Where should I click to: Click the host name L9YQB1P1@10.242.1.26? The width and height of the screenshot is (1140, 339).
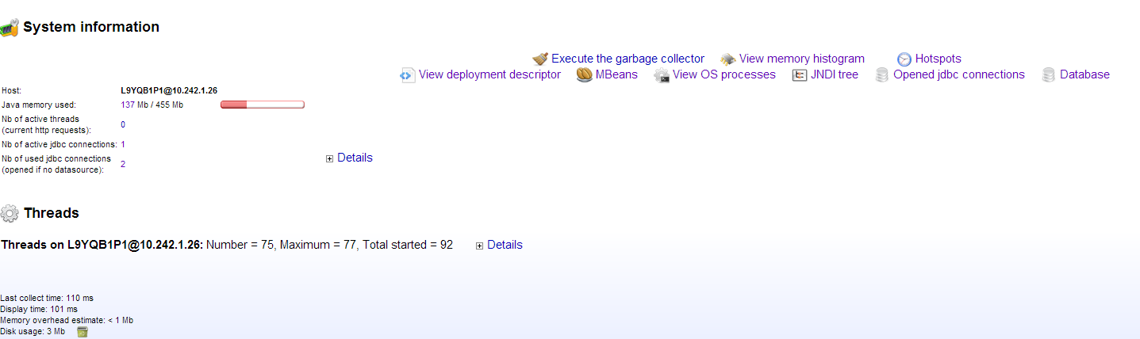(x=169, y=90)
